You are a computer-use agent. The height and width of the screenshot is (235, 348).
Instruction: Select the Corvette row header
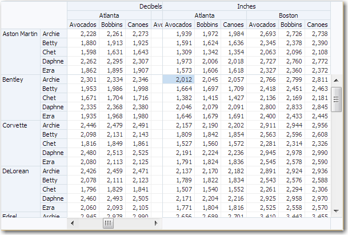pyautogui.click(x=21, y=144)
